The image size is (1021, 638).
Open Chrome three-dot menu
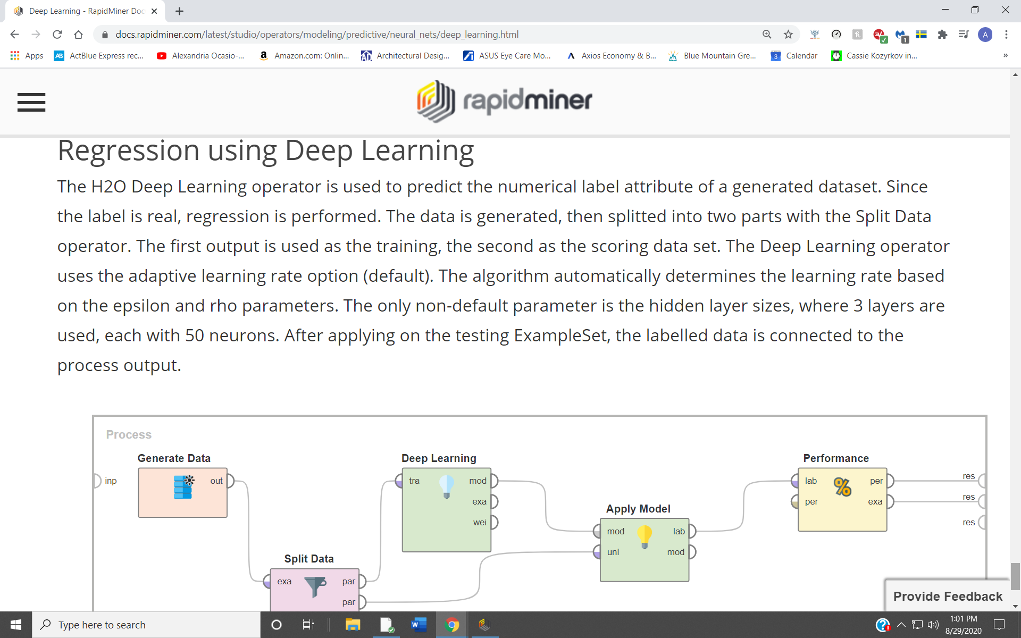click(1006, 35)
